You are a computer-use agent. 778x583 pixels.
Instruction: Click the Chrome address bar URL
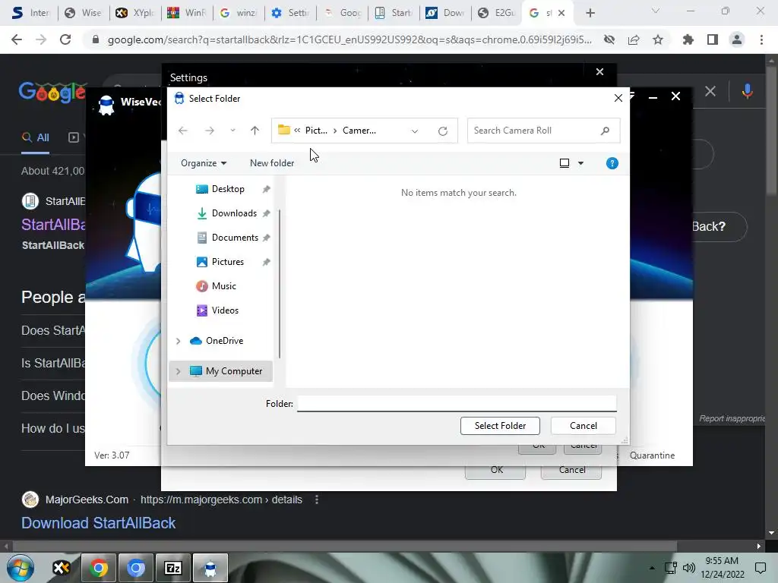click(x=349, y=39)
